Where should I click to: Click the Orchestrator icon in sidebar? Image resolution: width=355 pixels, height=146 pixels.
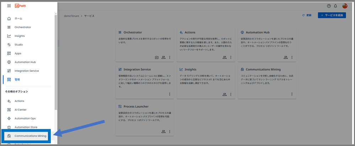click(9, 27)
